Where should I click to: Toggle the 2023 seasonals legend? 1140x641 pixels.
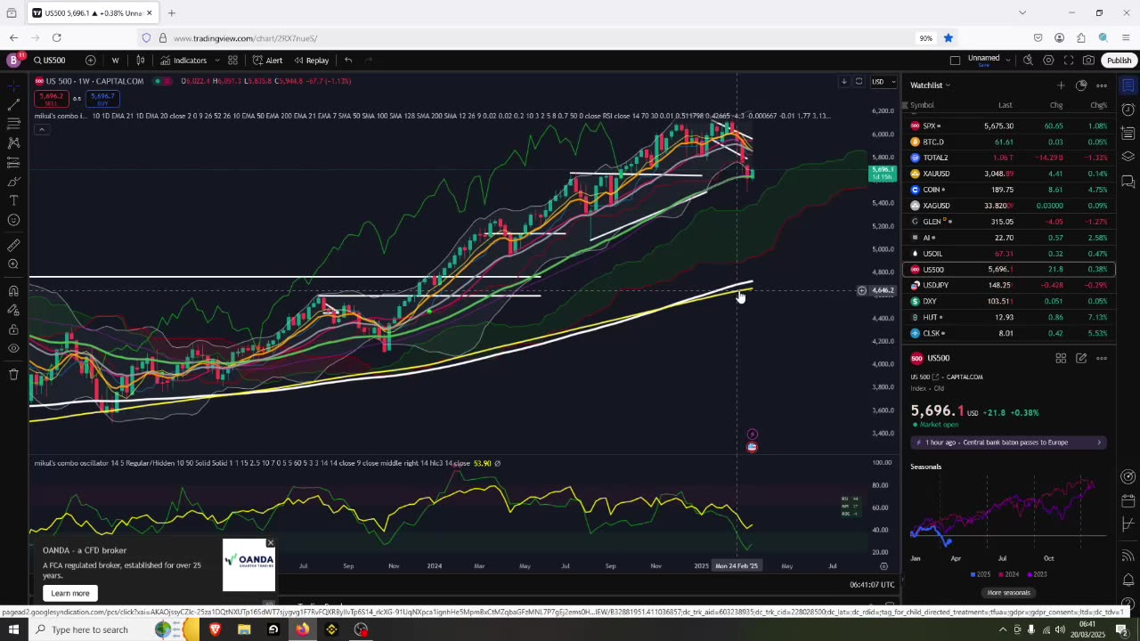point(1038,574)
